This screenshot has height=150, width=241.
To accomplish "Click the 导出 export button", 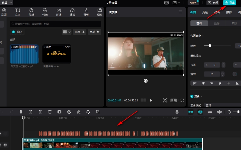I will pos(229,3).
